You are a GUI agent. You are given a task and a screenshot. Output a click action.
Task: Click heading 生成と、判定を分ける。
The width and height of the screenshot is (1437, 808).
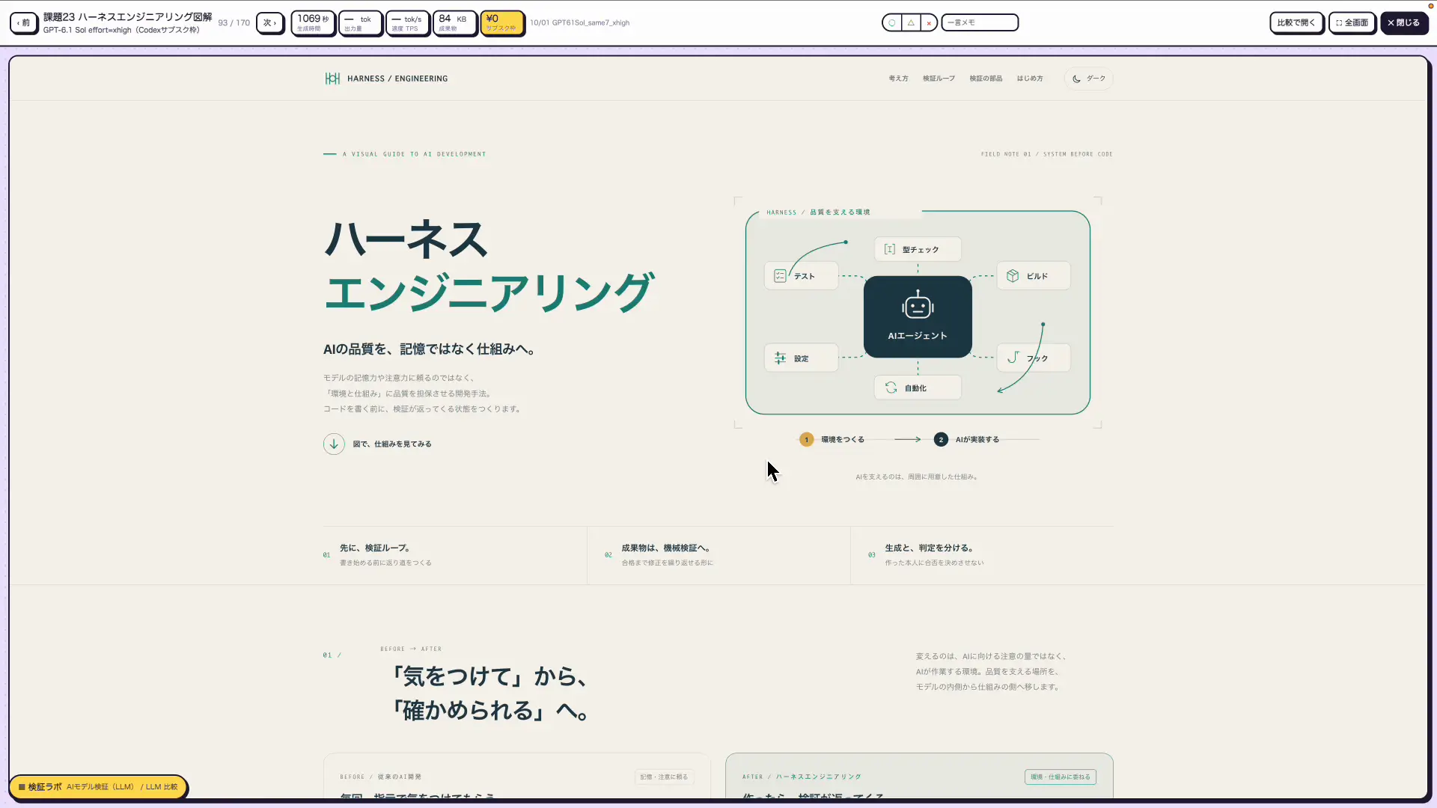pos(929,548)
